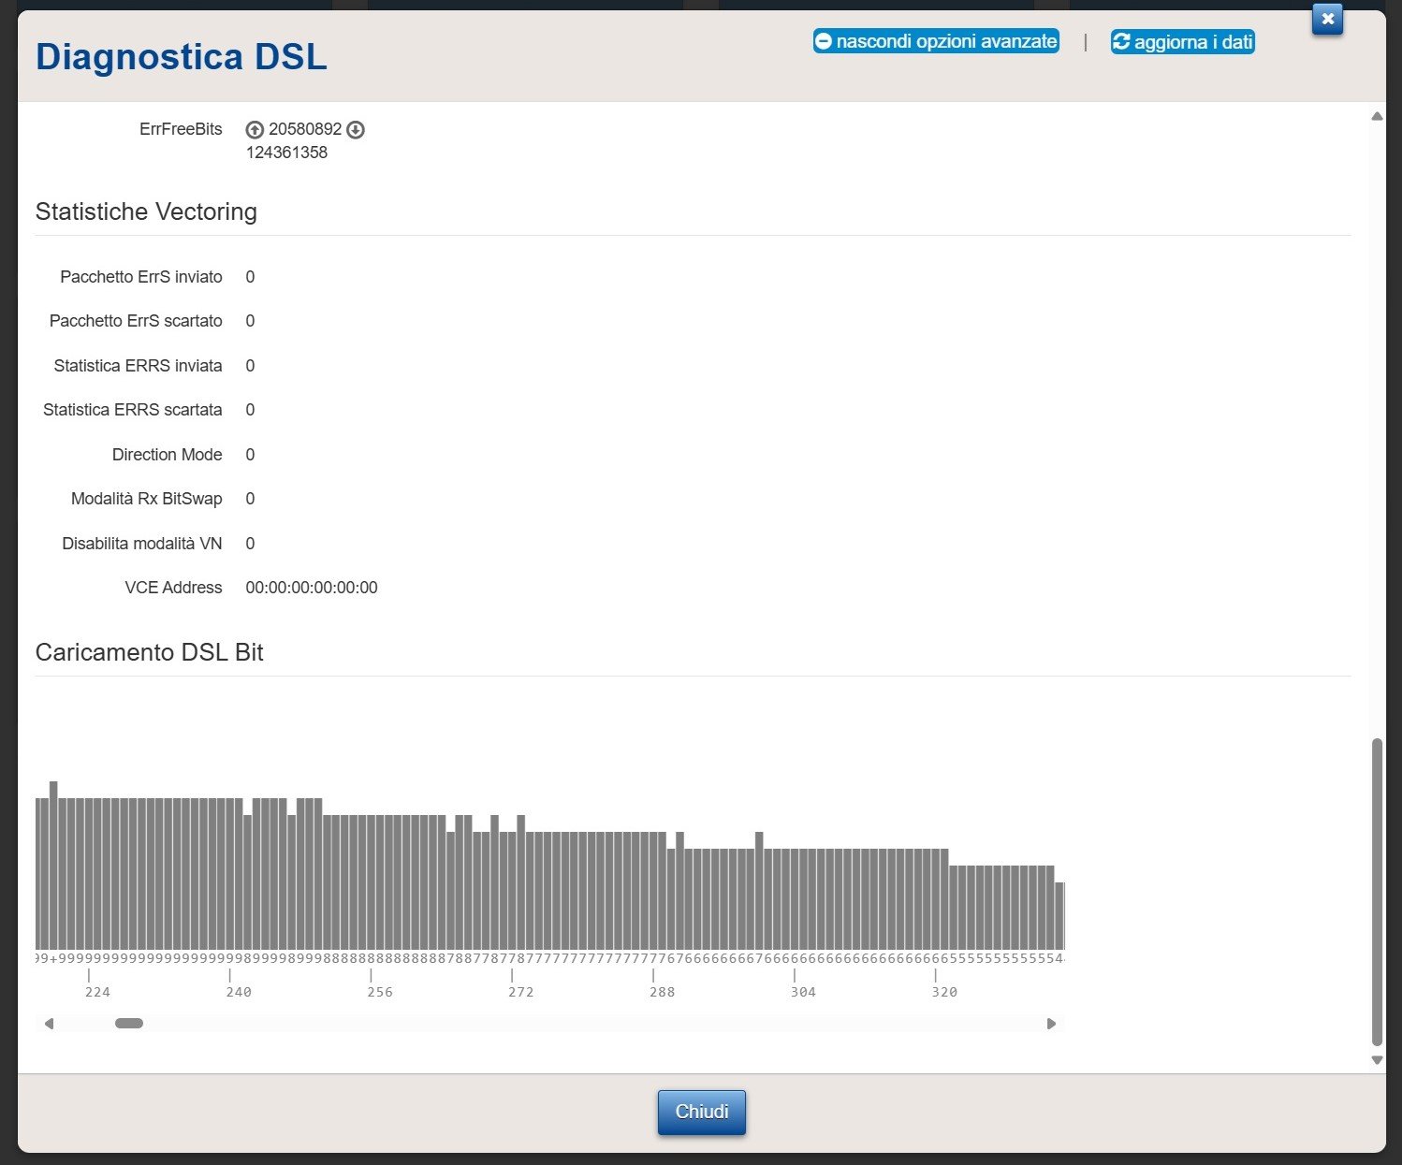Select the tick marker labeled 256

(x=372, y=976)
